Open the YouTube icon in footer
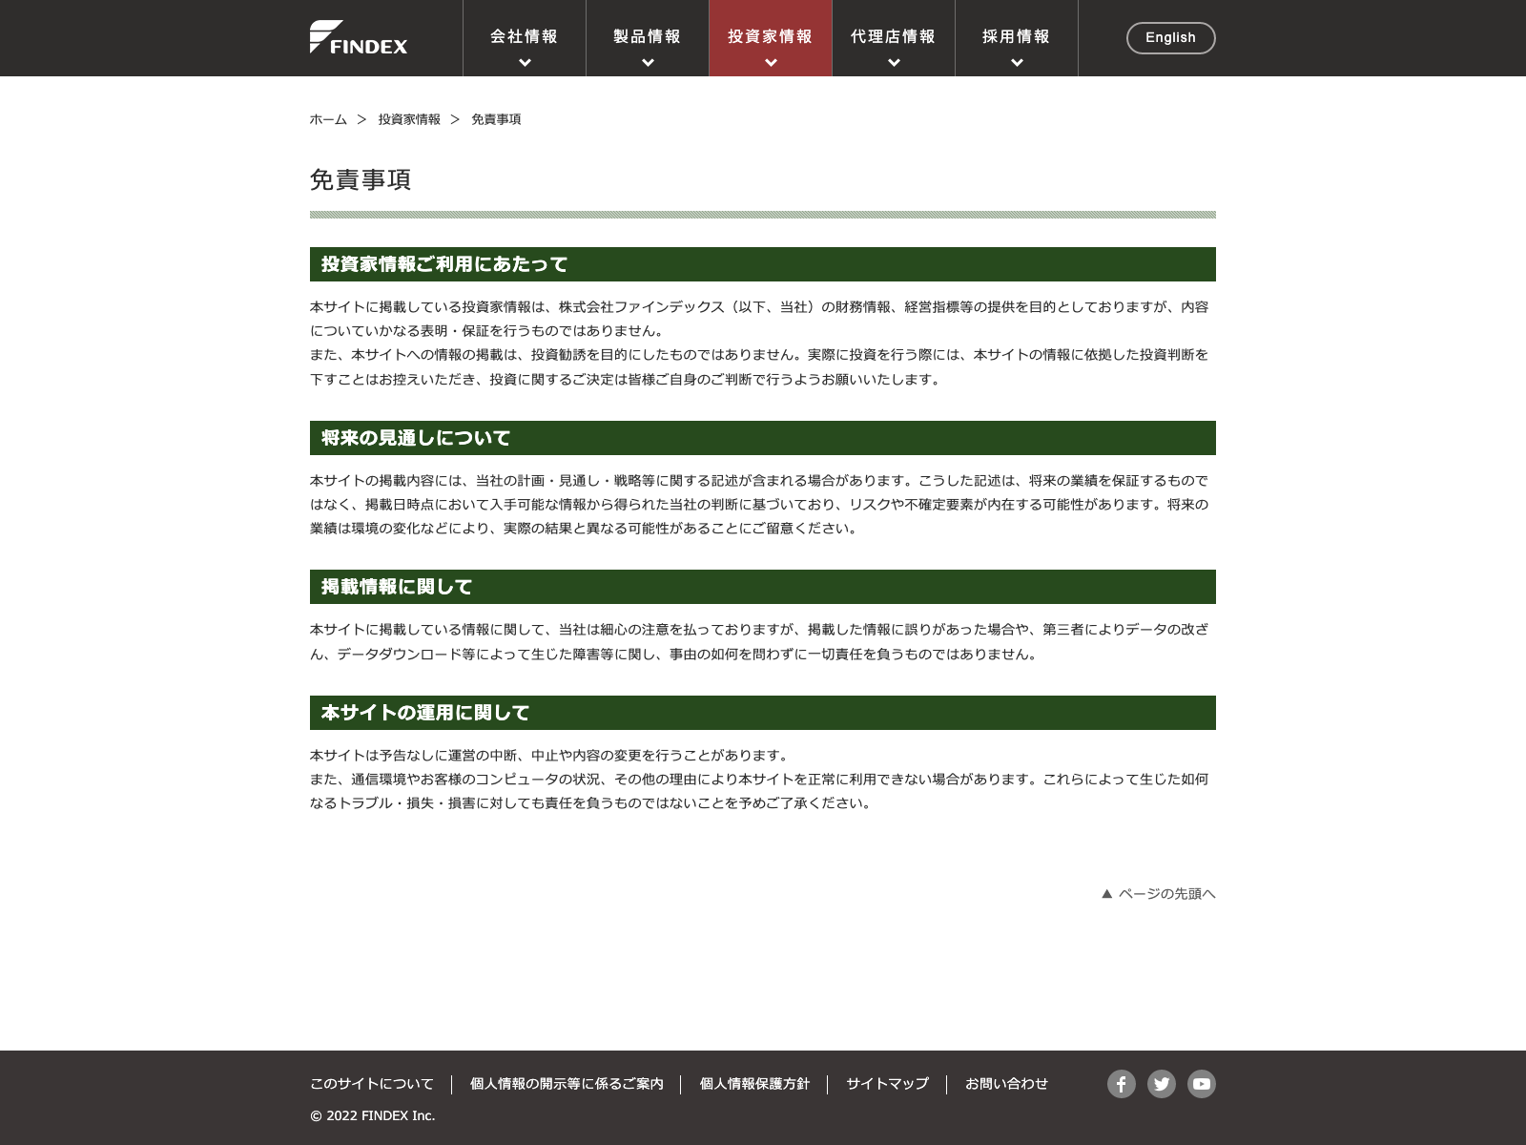The height and width of the screenshot is (1145, 1526). pos(1202,1084)
